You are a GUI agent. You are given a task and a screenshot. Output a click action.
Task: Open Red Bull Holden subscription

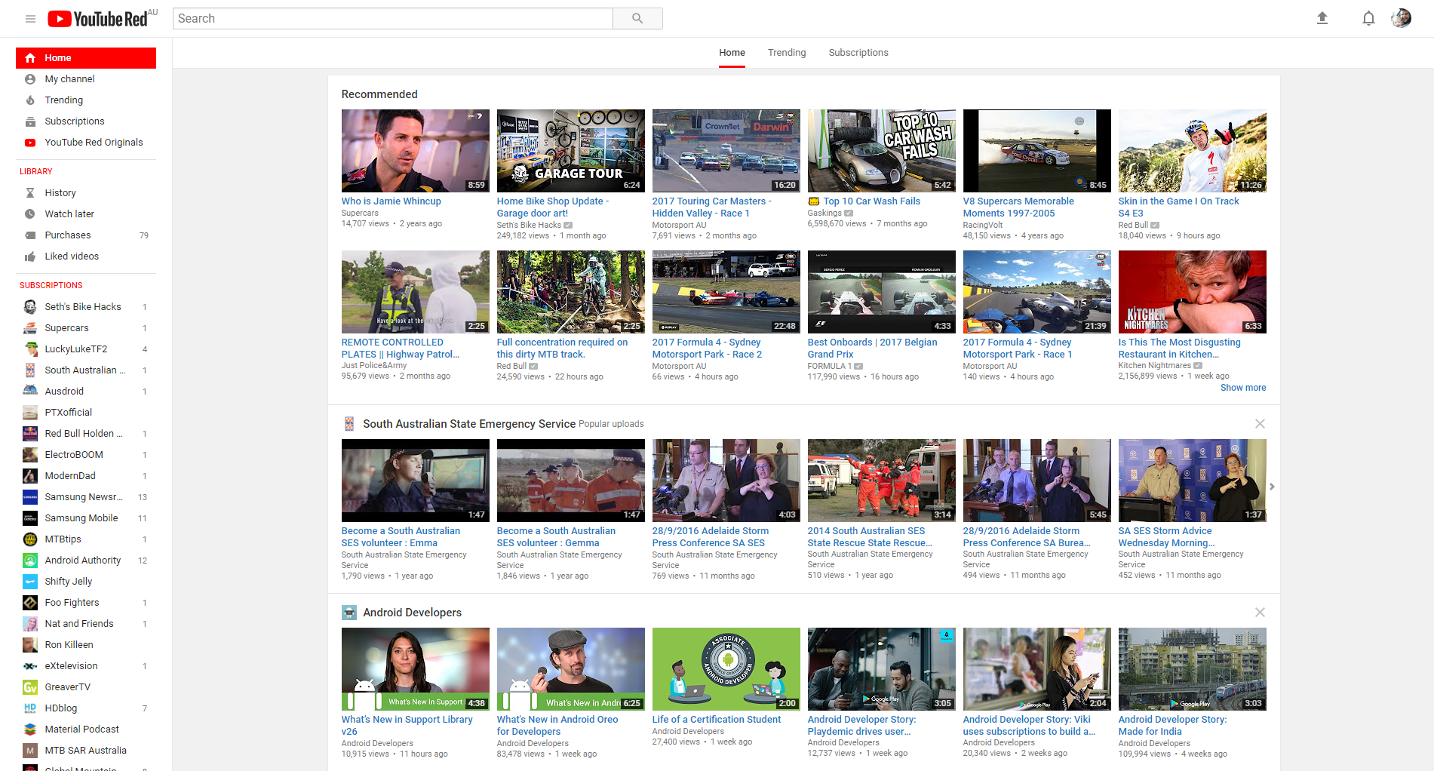point(86,434)
